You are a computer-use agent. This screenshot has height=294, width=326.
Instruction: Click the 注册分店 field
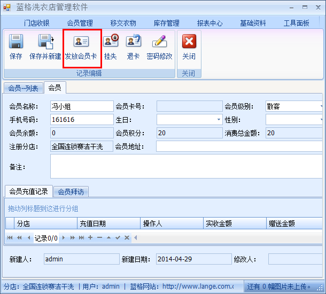pos(82,146)
